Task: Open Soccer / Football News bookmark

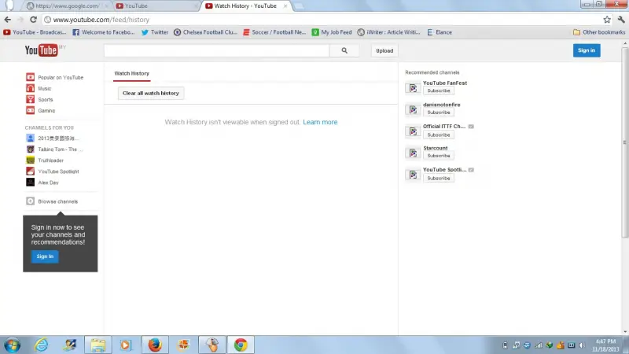Action: [274, 32]
